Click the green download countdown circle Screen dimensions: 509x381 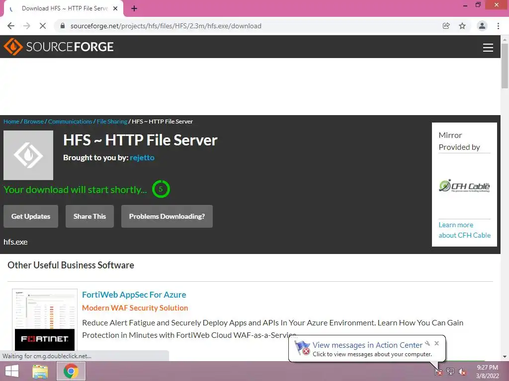(x=161, y=189)
